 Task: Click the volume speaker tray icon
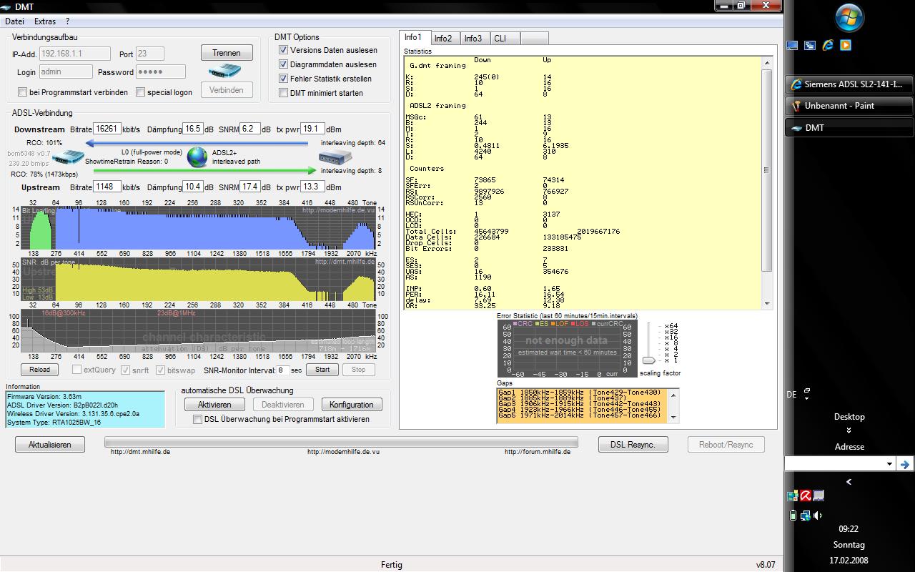tap(817, 516)
